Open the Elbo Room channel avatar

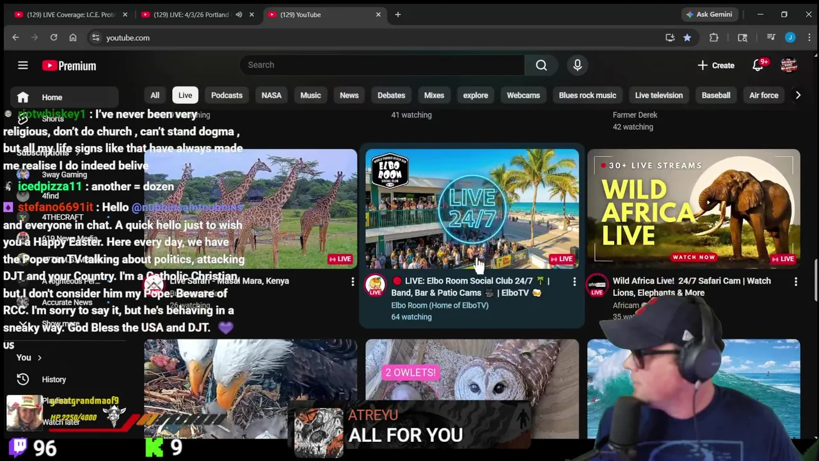(x=376, y=285)
